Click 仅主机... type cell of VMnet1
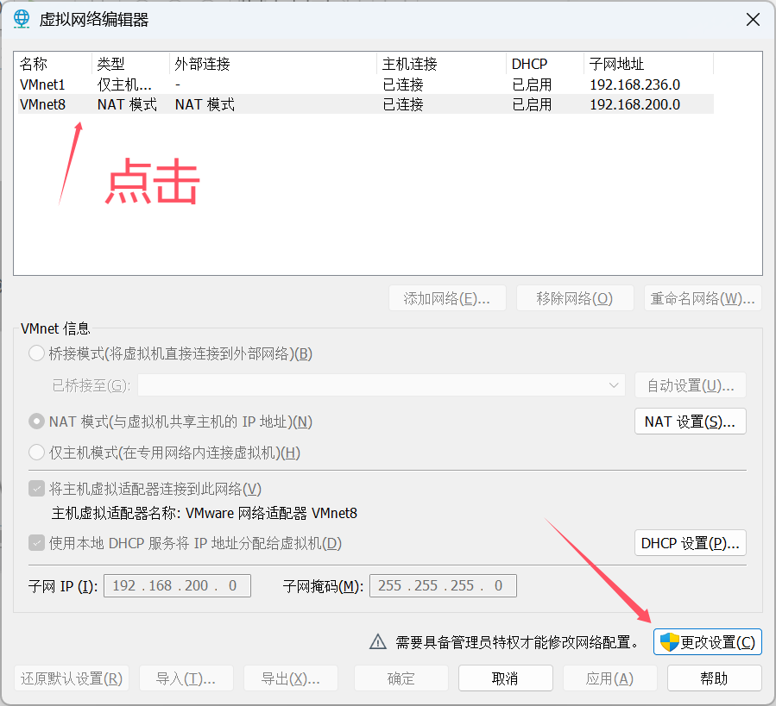The width and height of the screenshot is (776, 706). (x=124, y=84)
